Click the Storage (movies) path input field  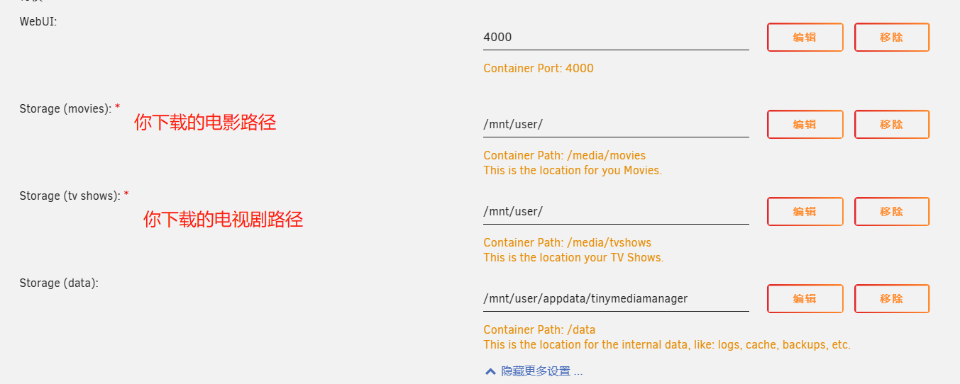pyautogui.click(x=615, y=125)
